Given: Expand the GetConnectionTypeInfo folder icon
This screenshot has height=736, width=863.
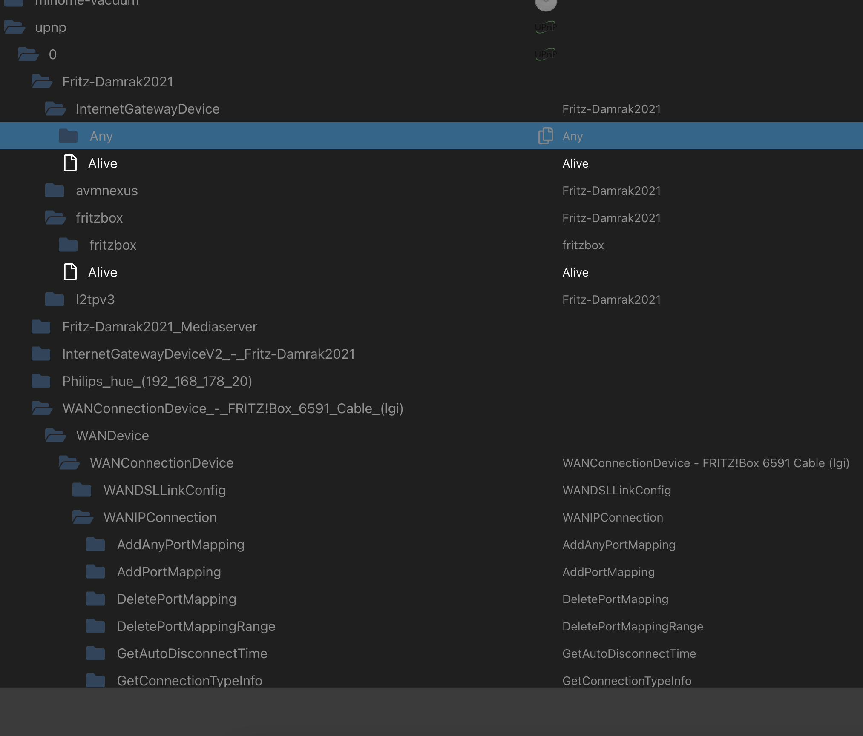Looking at the screenshot, I should click(95, 680).
